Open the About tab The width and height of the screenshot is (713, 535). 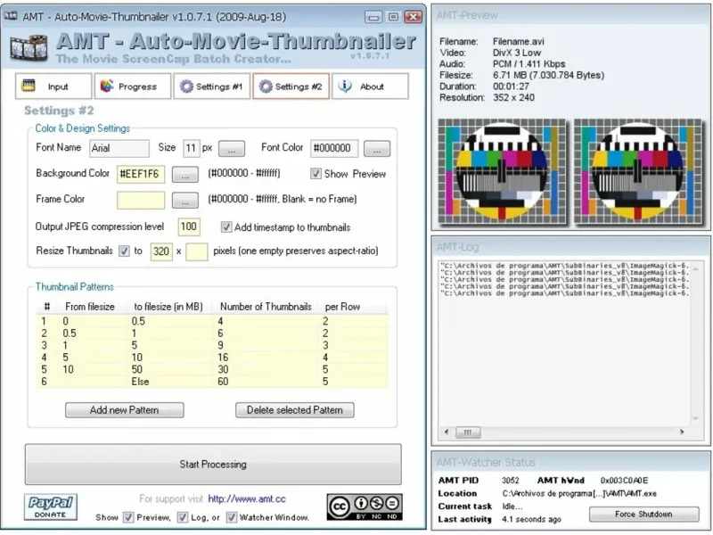coord(370,86)
